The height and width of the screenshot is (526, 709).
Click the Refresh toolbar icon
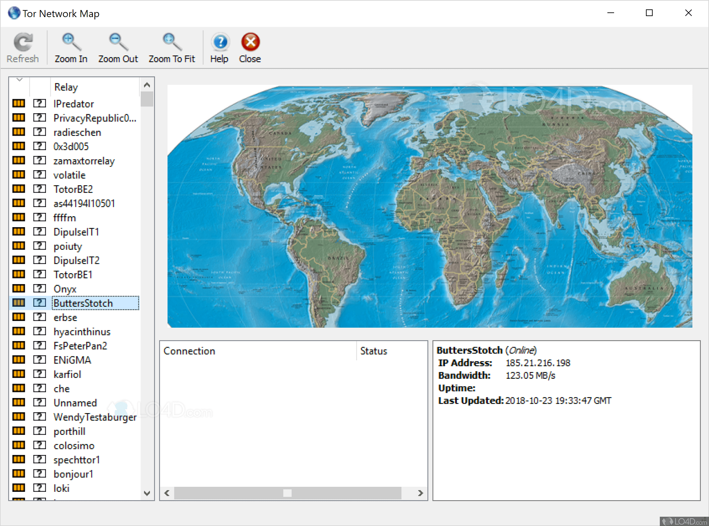click(x=23, y=42)
